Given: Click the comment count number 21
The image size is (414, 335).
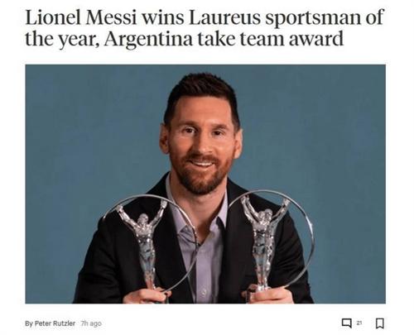Looking at the screenshot, I should [359, 323].
